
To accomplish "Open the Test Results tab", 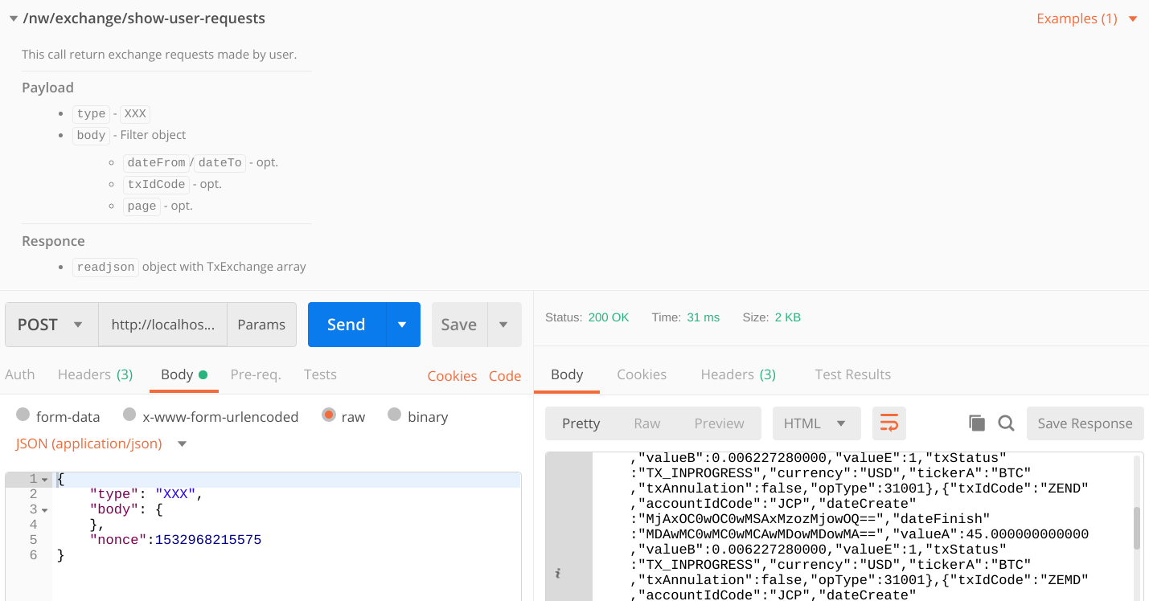I will 852,374.
